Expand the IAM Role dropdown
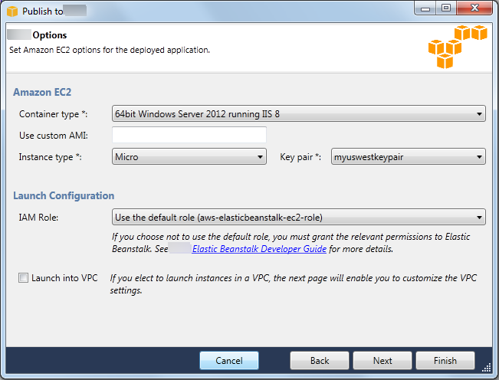This screenshot has height=380, width=499. point(299,218)
